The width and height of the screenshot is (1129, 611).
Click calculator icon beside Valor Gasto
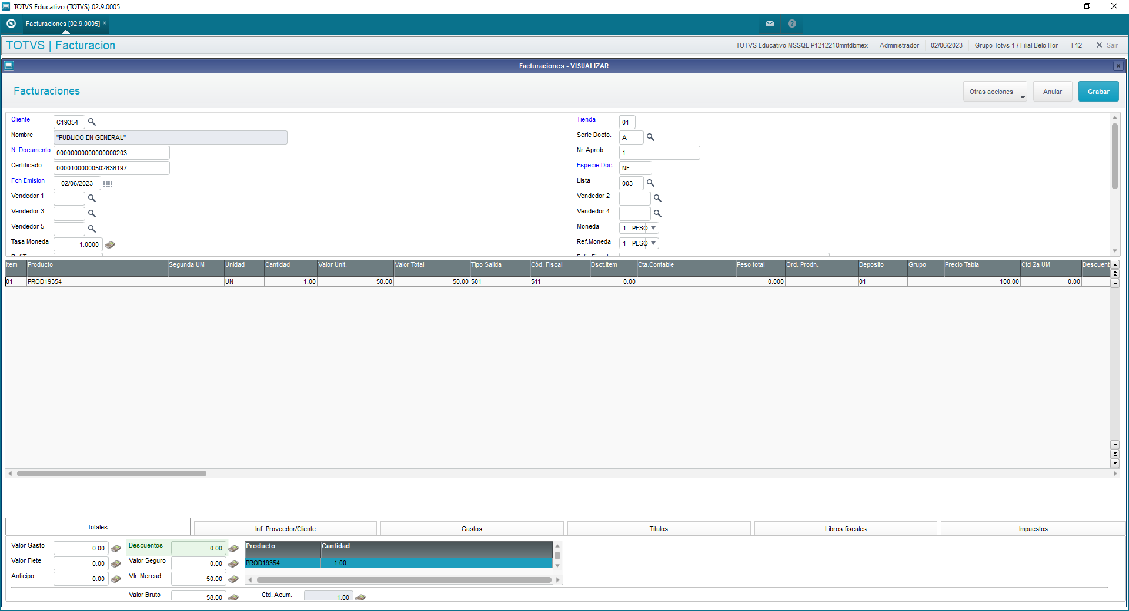pyautogui.click(x=116, y=549)
